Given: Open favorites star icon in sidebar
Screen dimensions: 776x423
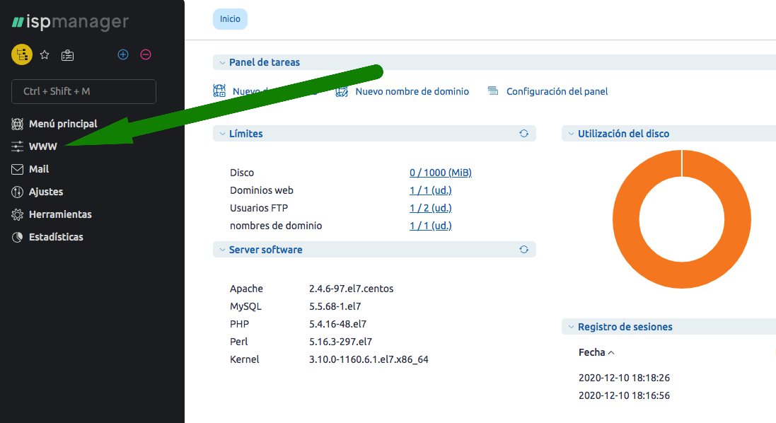Looking at the screenshot, I should click(x=45, y=54).
